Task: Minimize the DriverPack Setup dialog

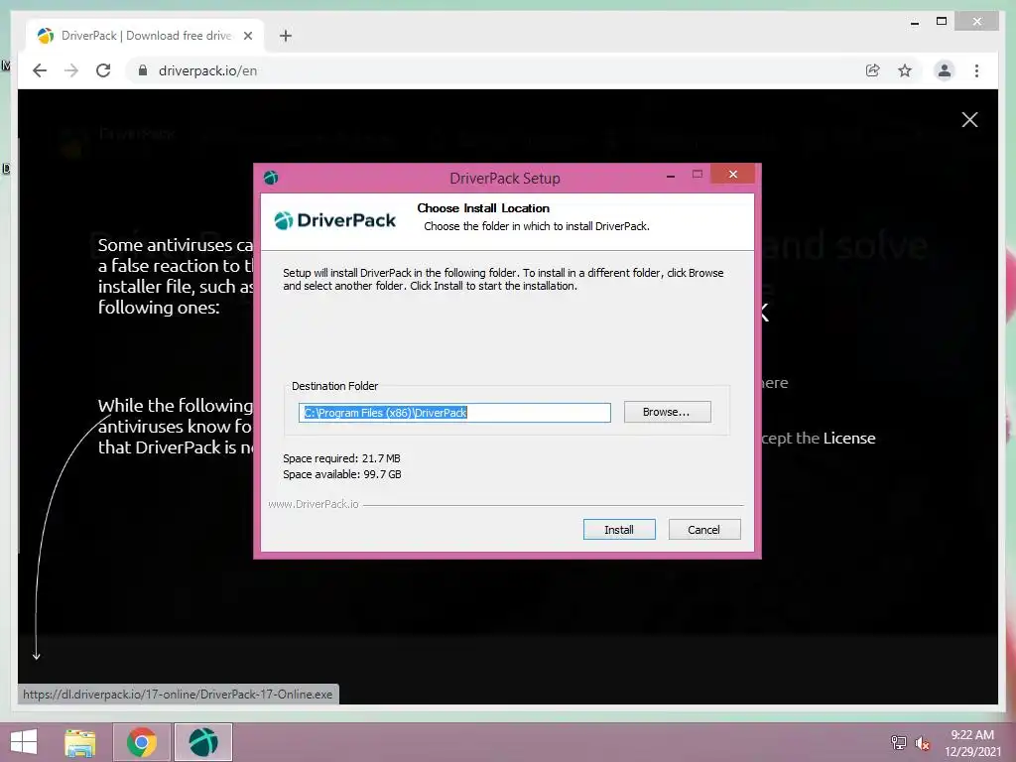Action: (x=671, y=175)
